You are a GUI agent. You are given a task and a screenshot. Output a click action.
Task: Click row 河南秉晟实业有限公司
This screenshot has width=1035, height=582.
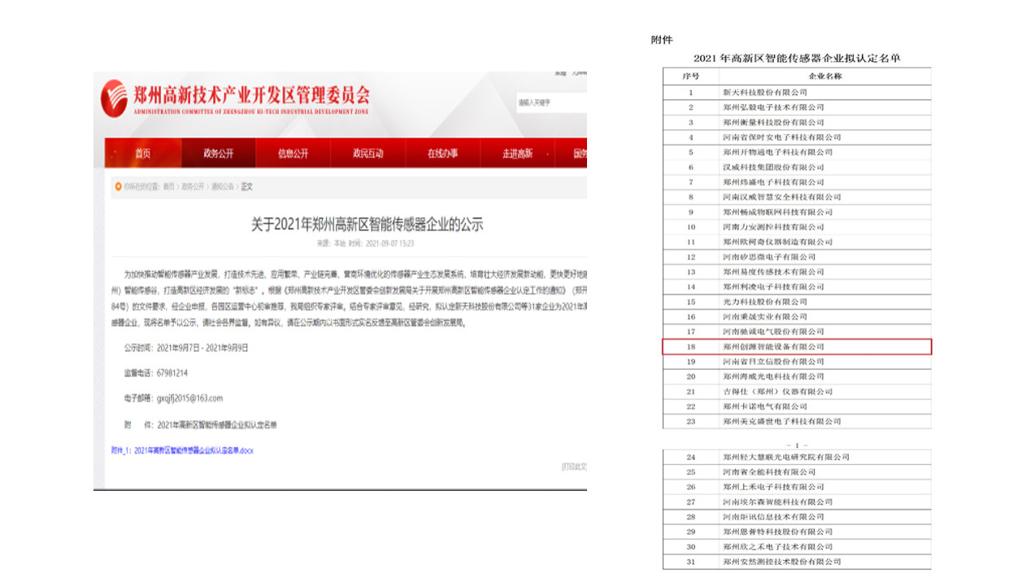tap(797, 316)
